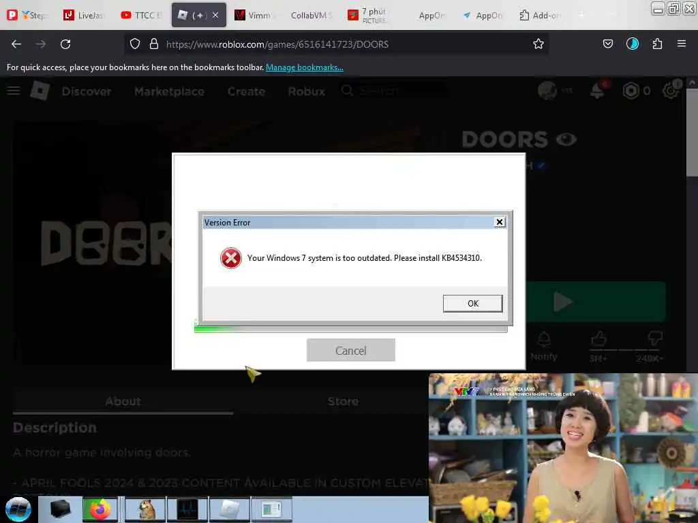Viewport: 698px width, 523px height.
Task: Click the page vertical scrollbar thumb
Action: click(x=692, y=133)
